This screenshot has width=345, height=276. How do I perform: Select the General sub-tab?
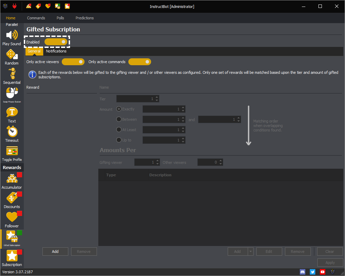pos(34,51)
